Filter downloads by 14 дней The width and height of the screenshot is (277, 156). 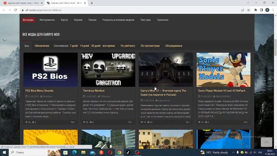(84, 46)
